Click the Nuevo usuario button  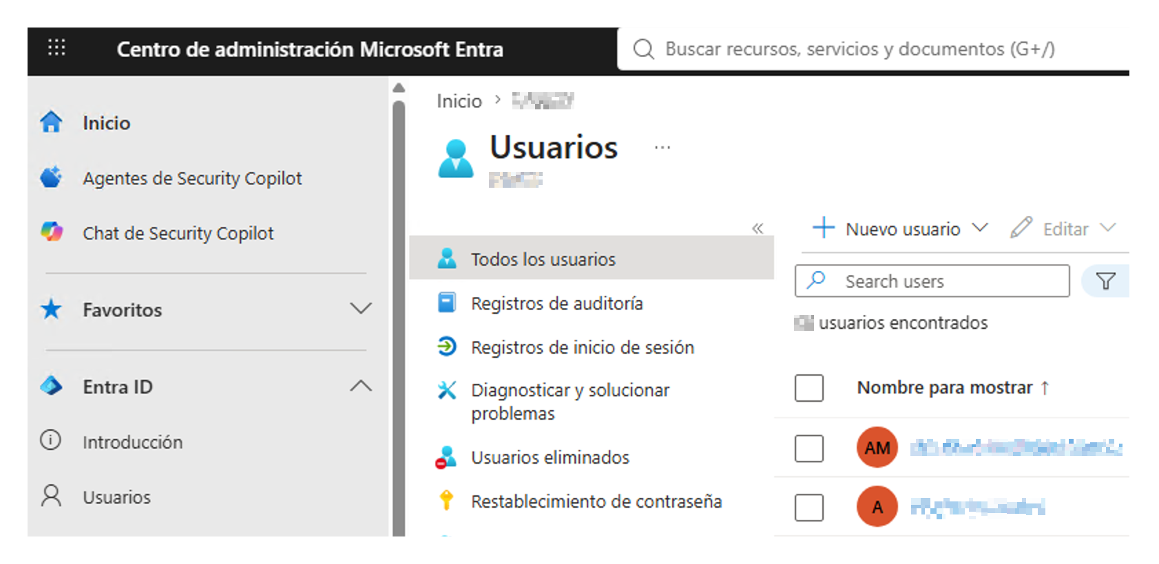901,228
